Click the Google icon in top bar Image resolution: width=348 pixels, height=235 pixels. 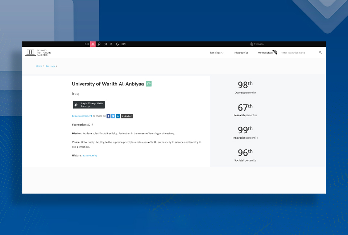(117, 44)
